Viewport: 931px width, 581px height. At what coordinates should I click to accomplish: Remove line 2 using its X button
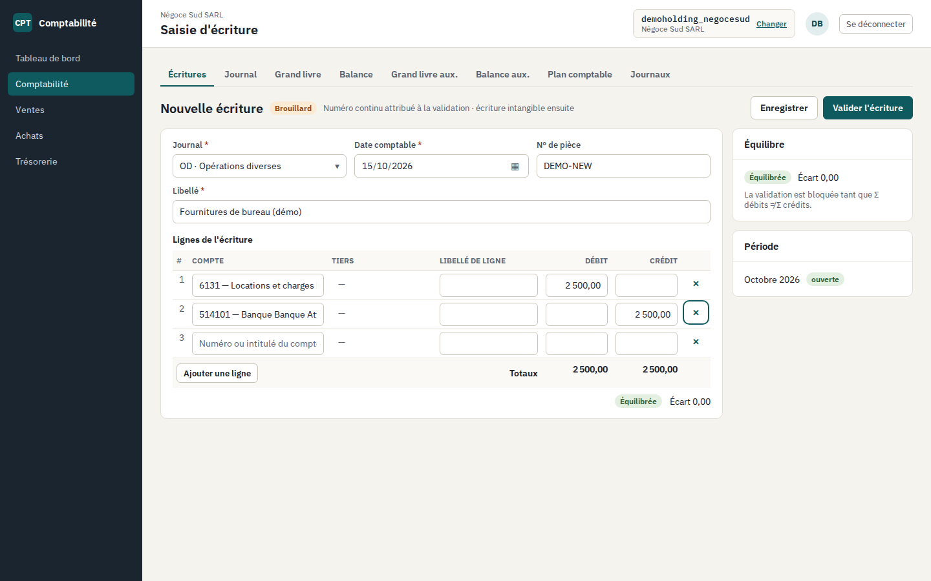point(696,313)
